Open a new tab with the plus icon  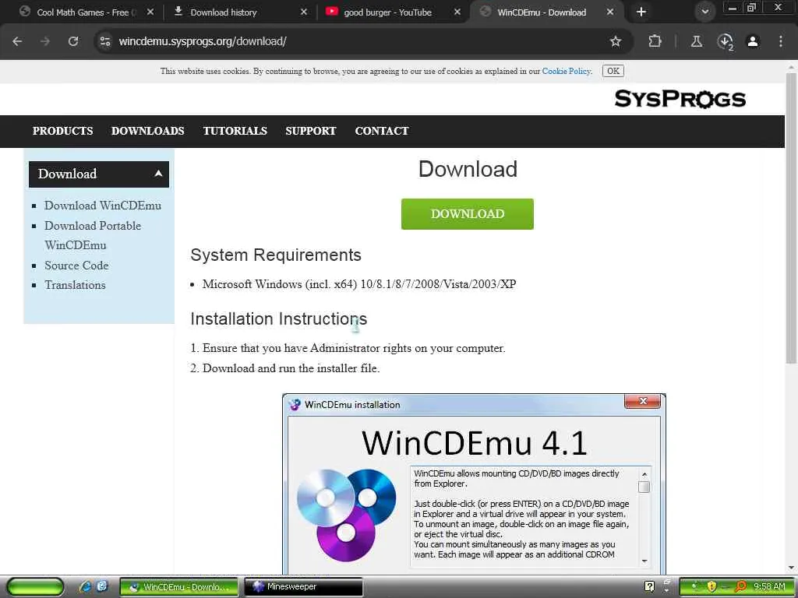coord(641,12)
